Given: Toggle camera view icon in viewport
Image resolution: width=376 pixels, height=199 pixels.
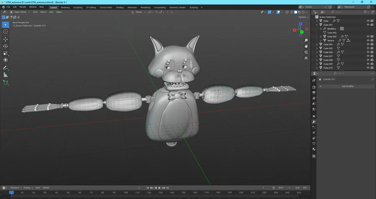Looking at the screenshot, I should pos(306,52).
